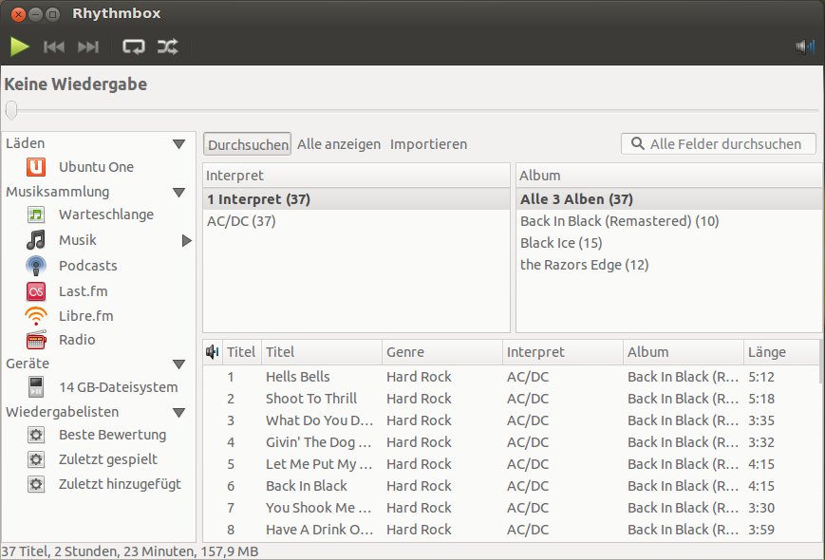
Task: Select the '1 Interpret (37)' row
Action: tap(356, 199)
